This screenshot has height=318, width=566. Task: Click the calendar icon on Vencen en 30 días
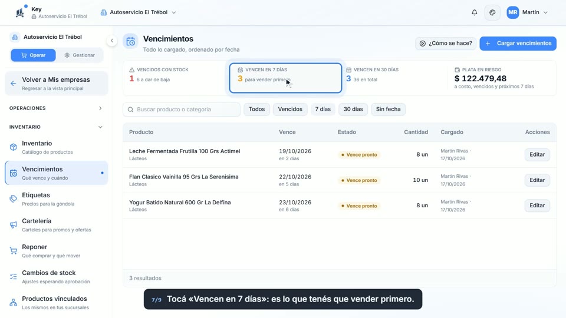[348, 69]
